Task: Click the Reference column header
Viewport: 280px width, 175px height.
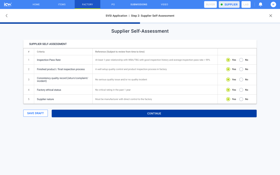Action: tap(120, 52)
